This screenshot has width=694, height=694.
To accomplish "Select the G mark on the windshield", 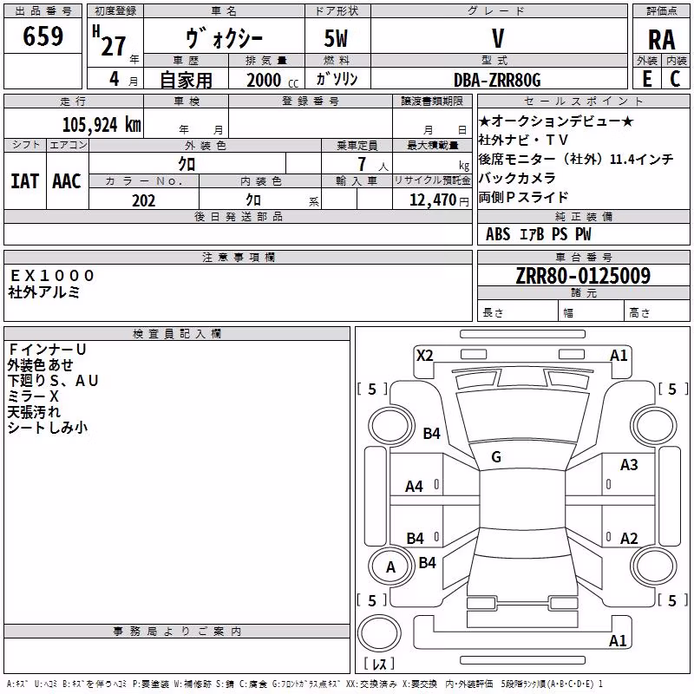I will pos(496,457).
